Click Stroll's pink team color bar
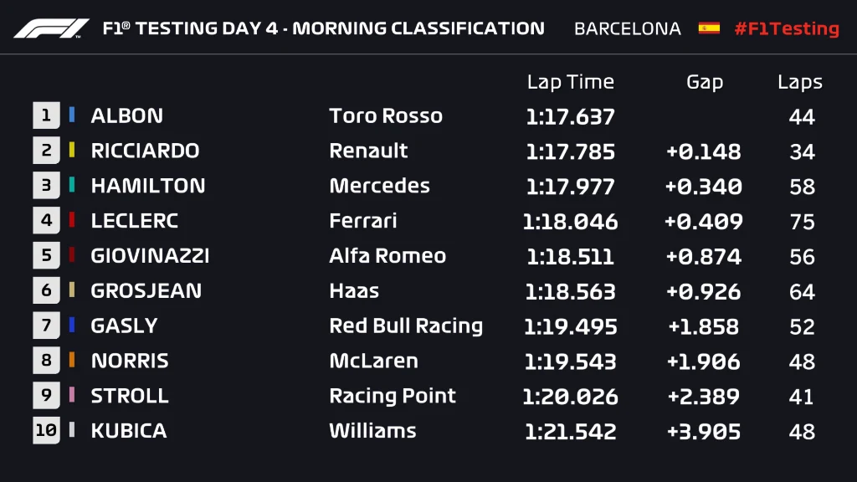The image size is (857, 482). pos(73,396)
